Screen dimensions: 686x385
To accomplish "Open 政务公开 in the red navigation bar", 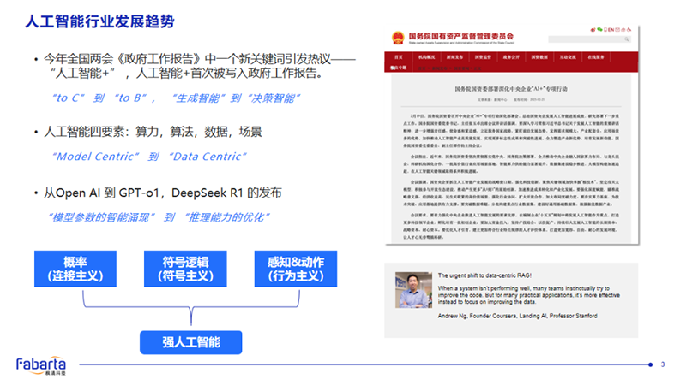I will click(511, 57).
